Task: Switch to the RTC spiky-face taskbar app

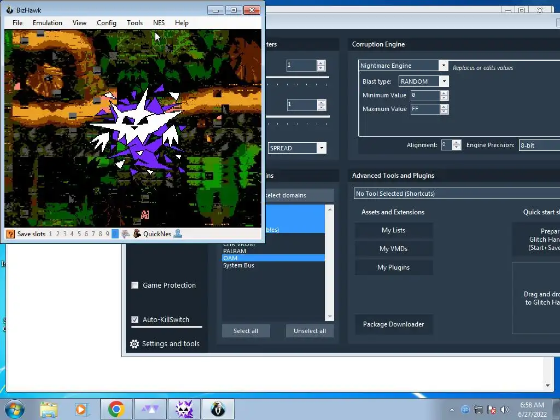Action: (184, 409)
